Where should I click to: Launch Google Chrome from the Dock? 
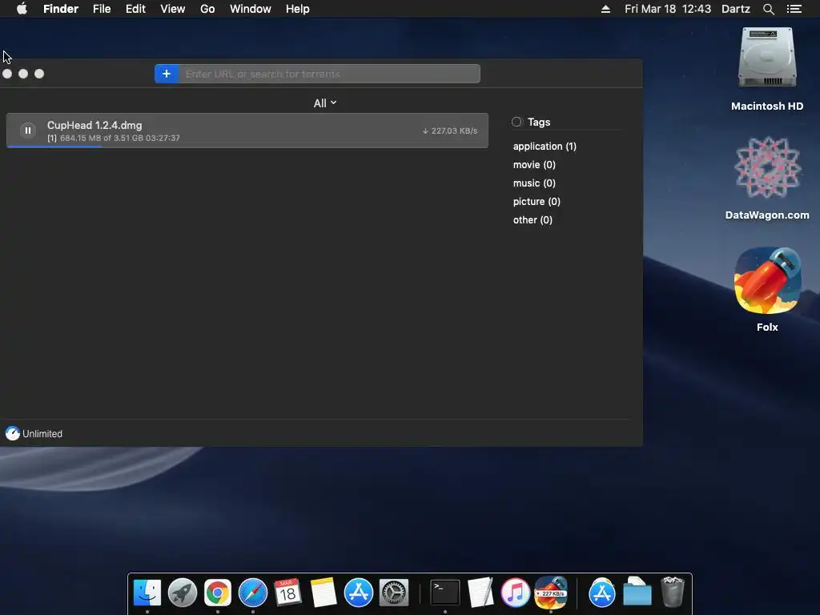coord(218,593)
